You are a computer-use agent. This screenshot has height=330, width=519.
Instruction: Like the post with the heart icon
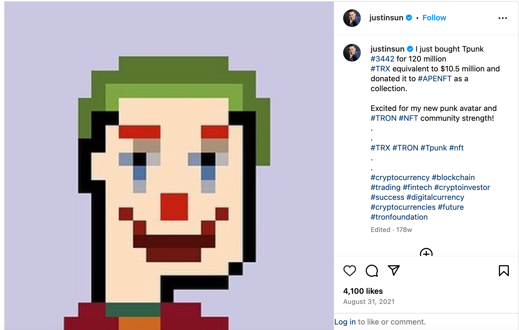click(x=350, y=271)
